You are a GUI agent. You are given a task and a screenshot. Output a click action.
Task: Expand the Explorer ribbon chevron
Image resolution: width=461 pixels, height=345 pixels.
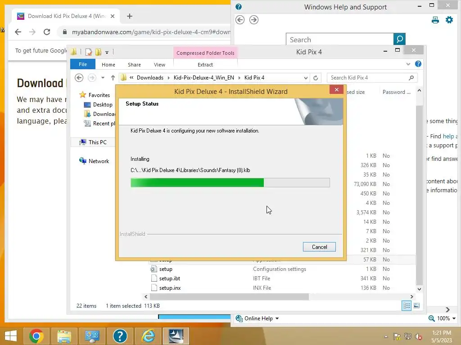tap(408, 64)
